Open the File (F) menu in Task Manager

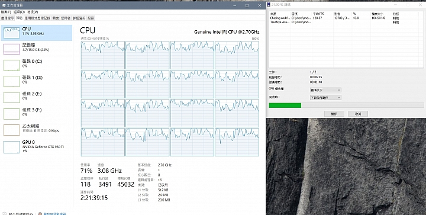6,12
